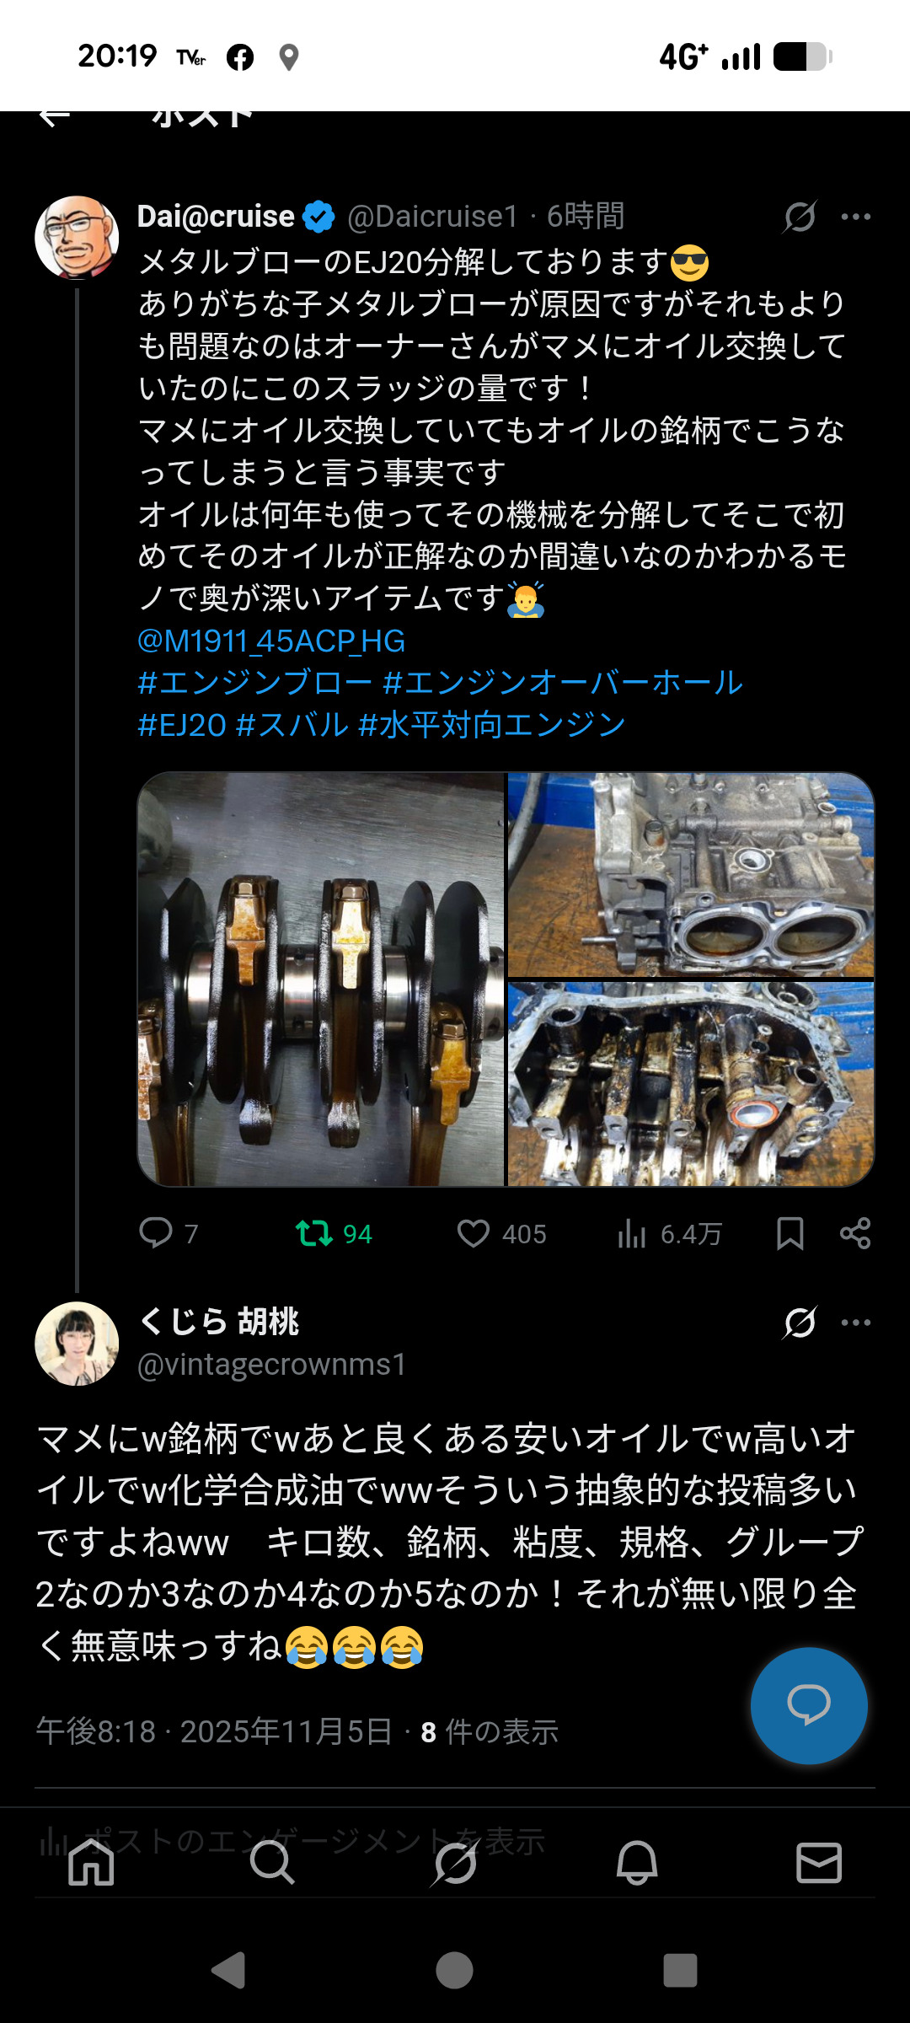The height and width of the screenshot is (2023, 910).
Task: Tap the reply icon with 7 replies
Action: [x=156, y=1233]
